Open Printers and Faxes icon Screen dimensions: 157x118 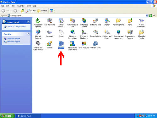107,32
